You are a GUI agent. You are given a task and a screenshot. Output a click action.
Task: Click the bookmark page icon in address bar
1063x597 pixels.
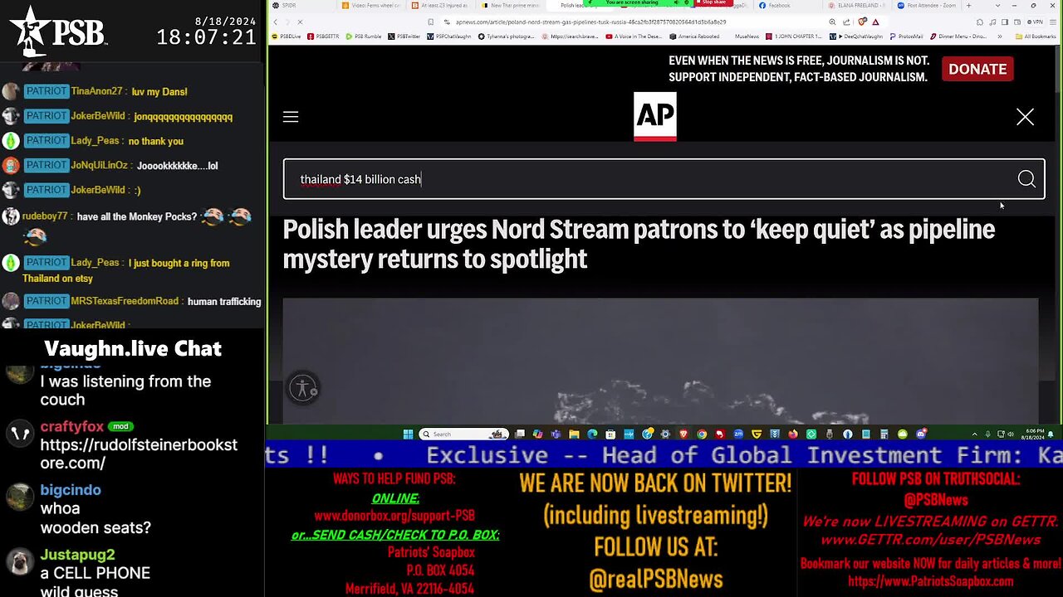pyautogui.click(x=430, y=22)
